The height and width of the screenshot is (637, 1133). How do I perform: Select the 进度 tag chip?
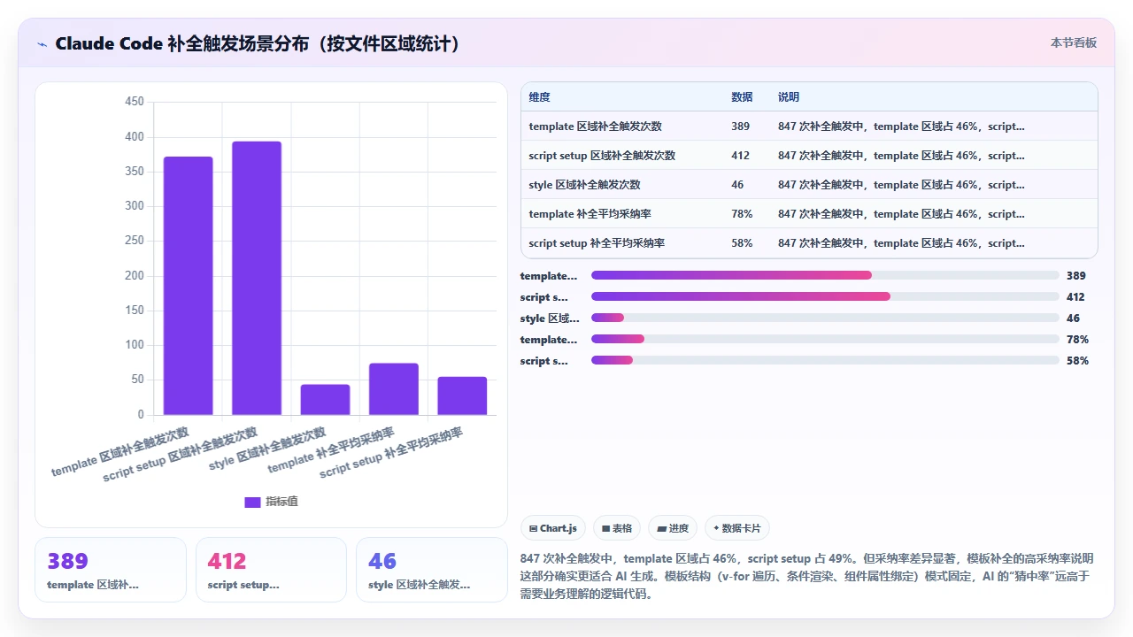[x=673, y=528]
